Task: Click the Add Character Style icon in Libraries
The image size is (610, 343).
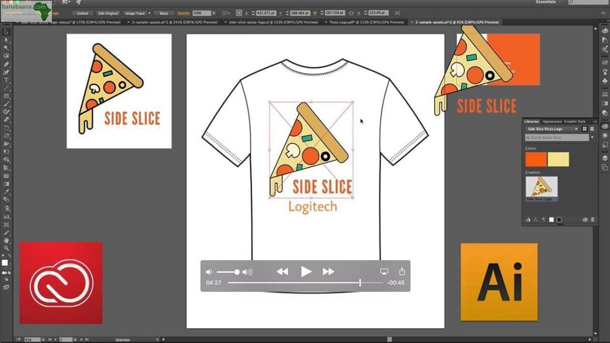Action: coord(536,220)
